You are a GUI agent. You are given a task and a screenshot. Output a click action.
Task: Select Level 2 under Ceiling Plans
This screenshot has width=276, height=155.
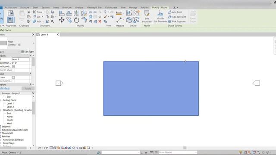click(10, 107)
